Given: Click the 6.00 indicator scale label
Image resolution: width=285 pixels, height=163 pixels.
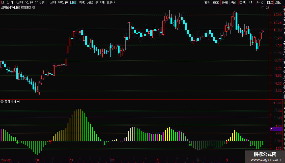Looking at the screenshot, I should coord(278,118).
